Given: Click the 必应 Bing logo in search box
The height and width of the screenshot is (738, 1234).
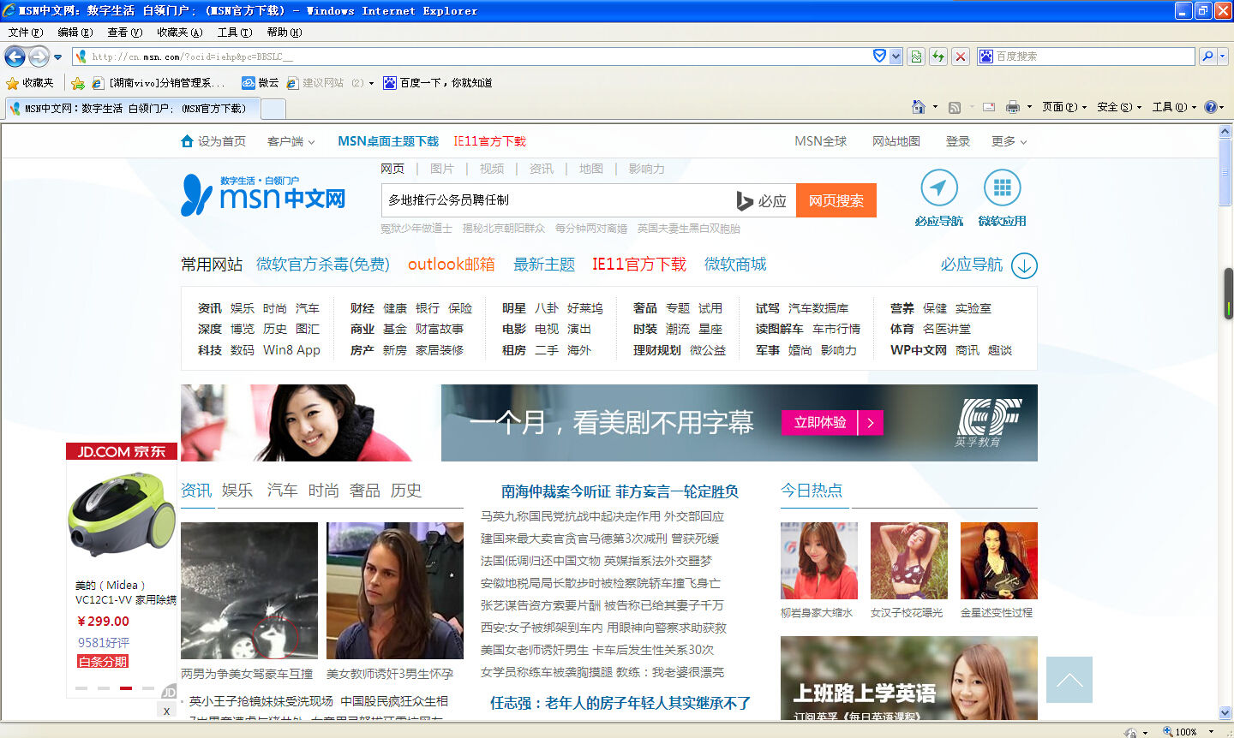Looking at the screenshot, I should 761,201.
